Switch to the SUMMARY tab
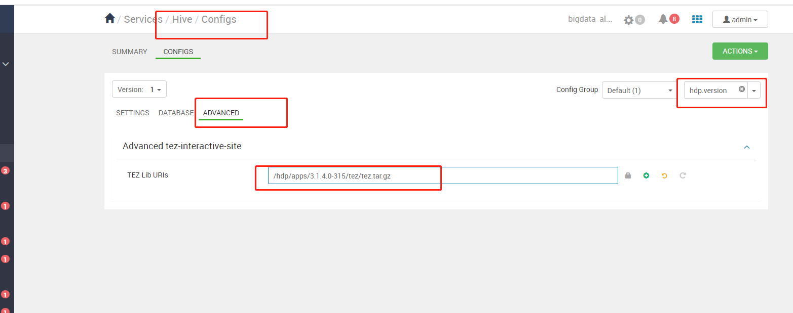793x313 pixels. click(x=130, y=52)
